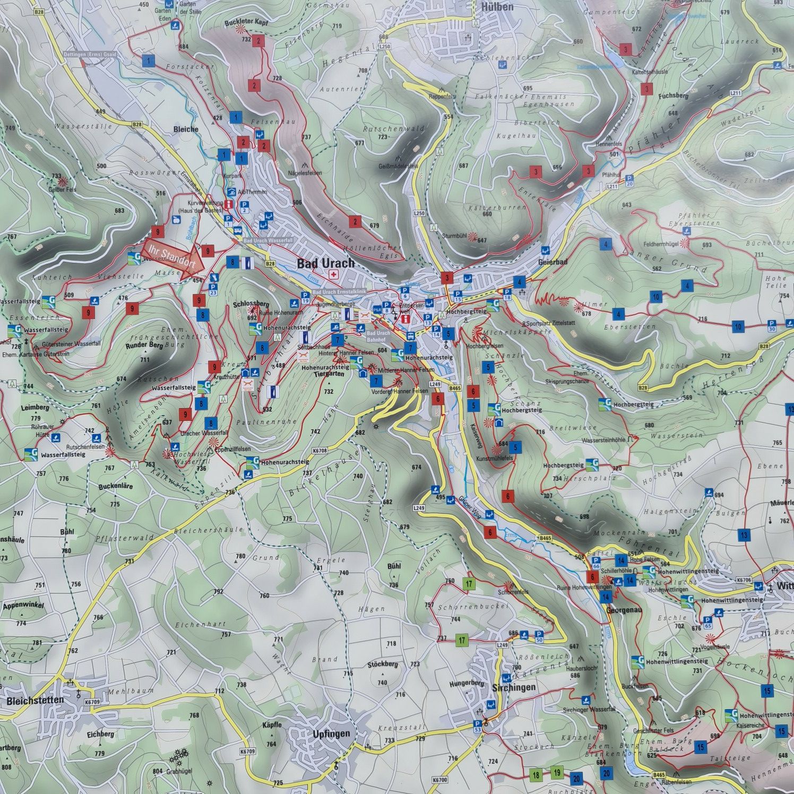Click the Fuchsberg label
794x794 pixels.
click(x=673, y=96)
